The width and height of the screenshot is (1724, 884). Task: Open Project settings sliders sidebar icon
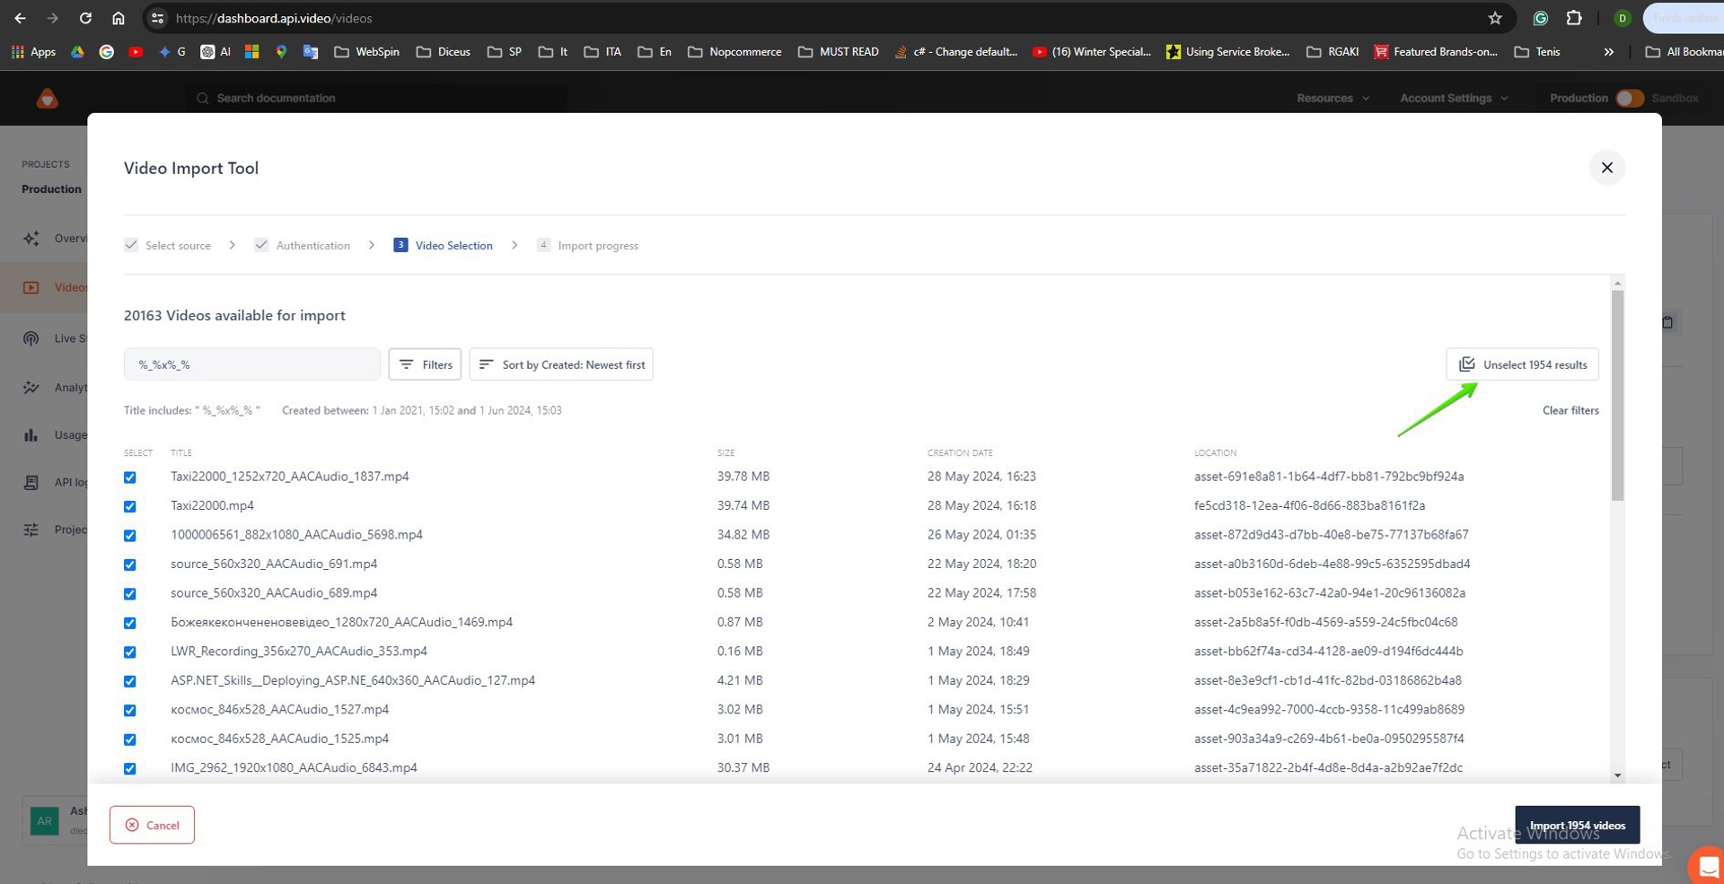coord(31,530)
